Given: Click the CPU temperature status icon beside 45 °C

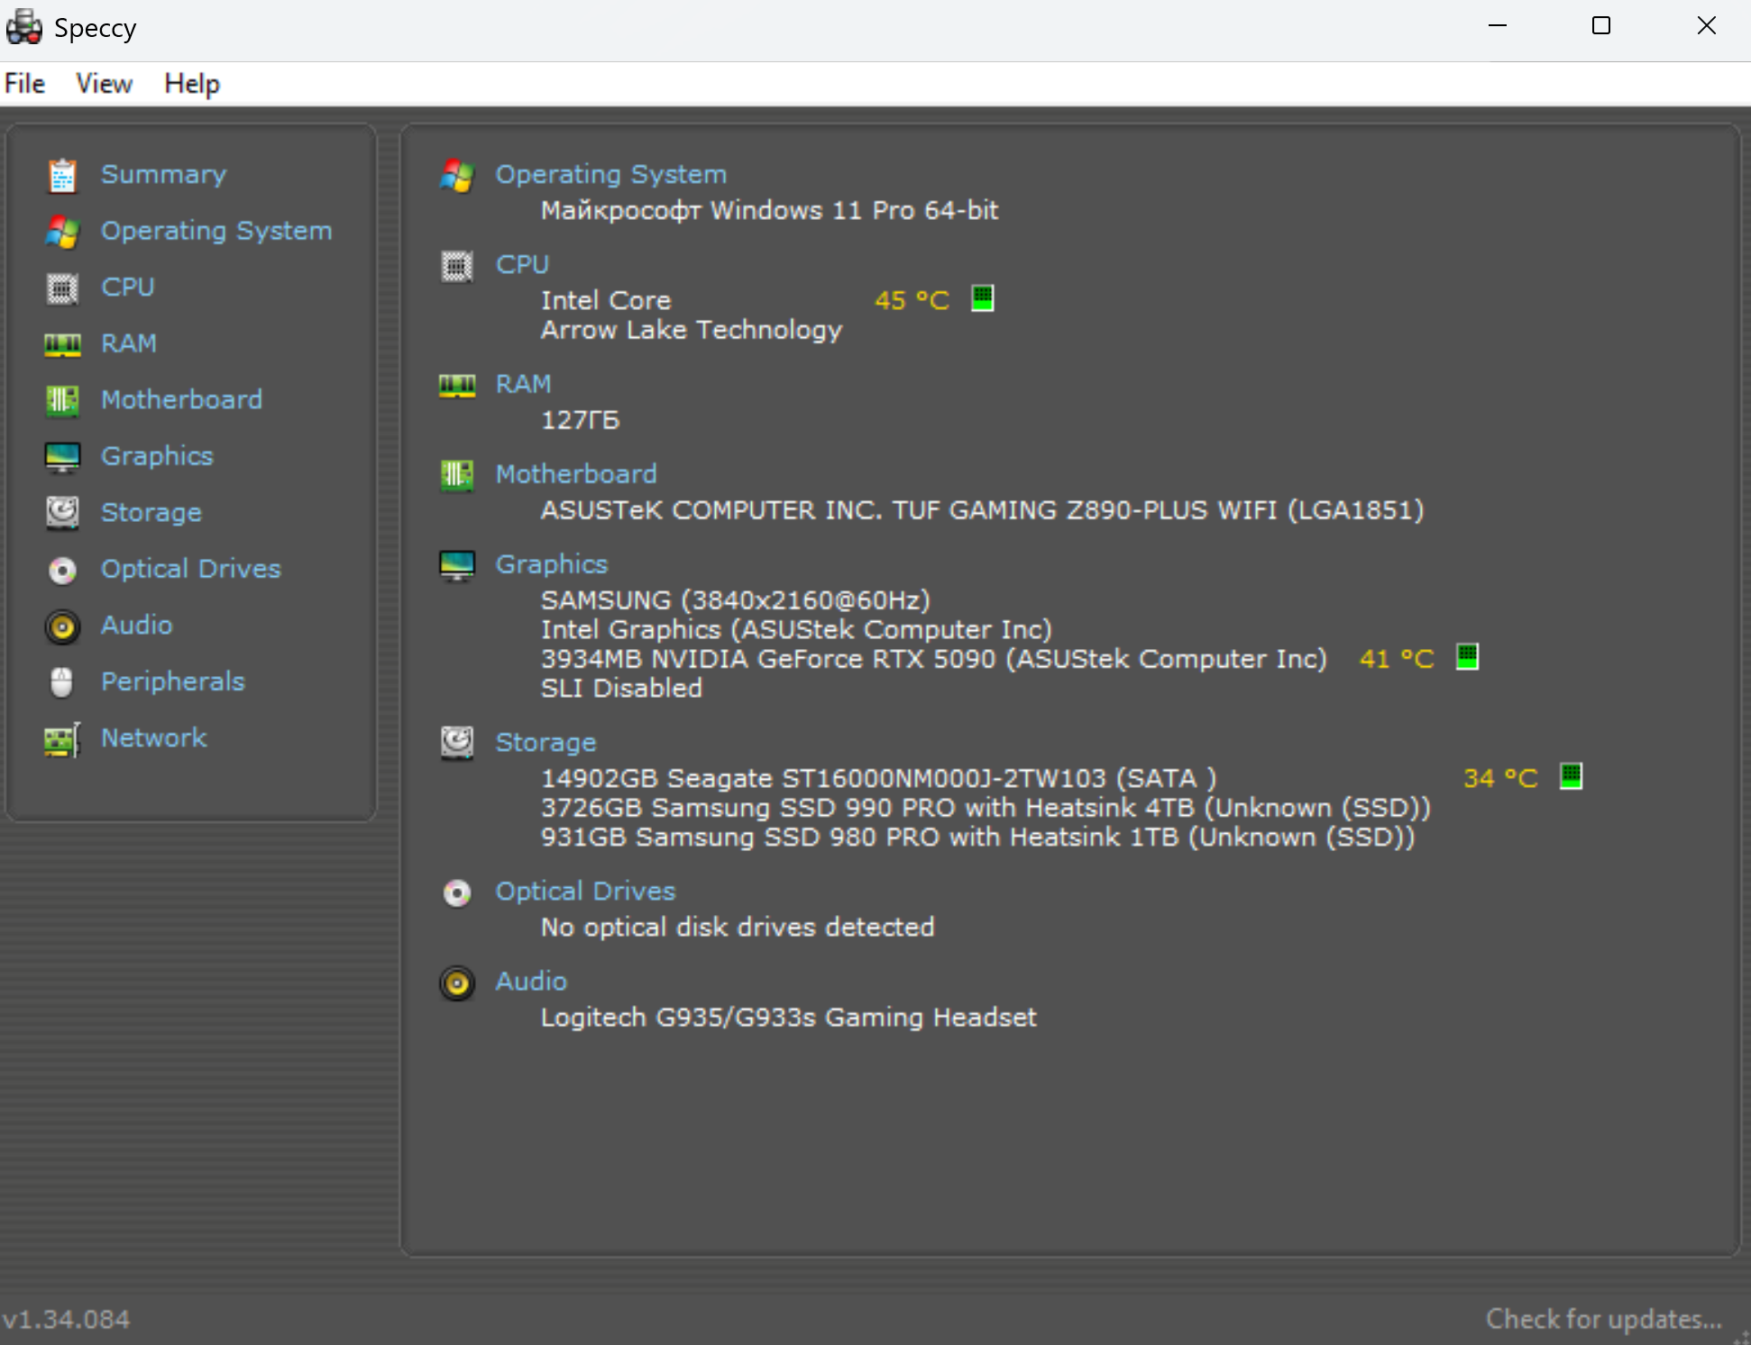Looking at the screenshot, I should click(983, 297).
